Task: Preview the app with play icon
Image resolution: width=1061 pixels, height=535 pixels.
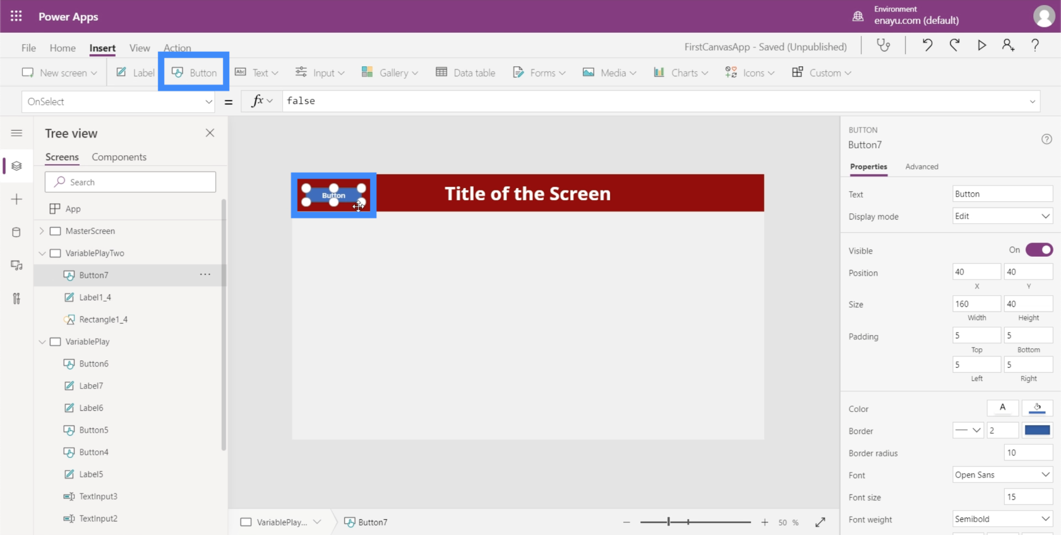Action: coord(981,45)
